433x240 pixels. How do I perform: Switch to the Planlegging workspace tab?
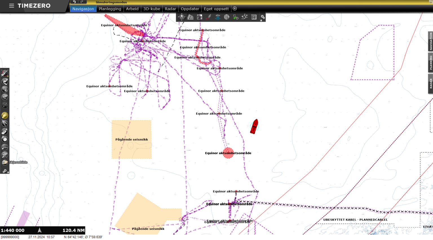coord(110,9)
